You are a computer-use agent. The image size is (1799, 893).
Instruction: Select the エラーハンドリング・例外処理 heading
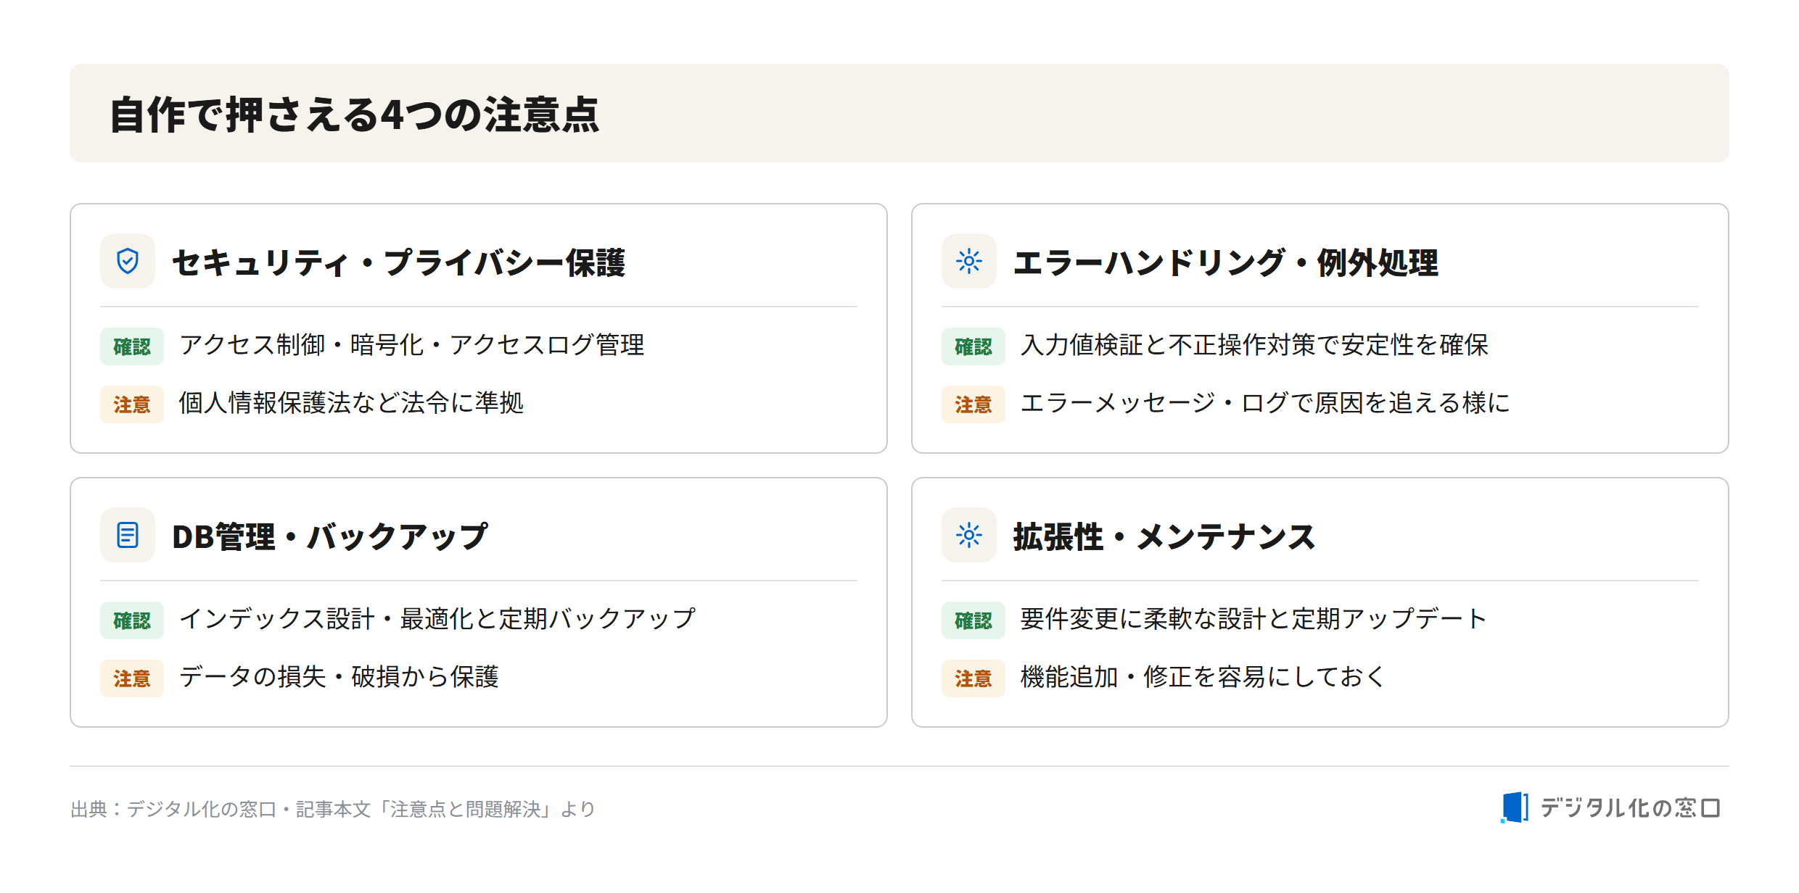click(1225, 262)
